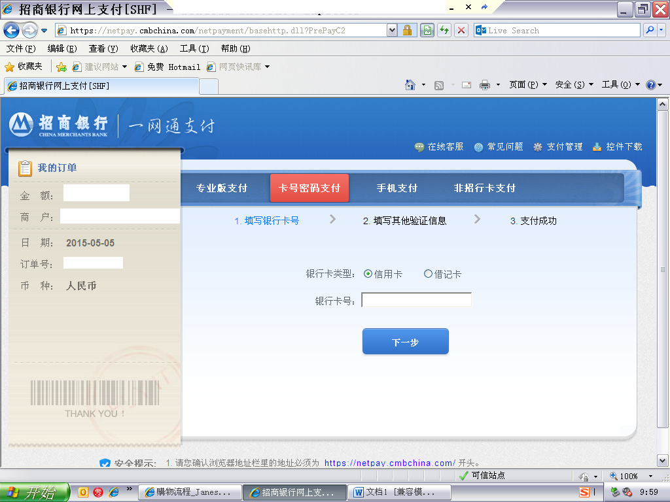The image size is (670, 502).
Task: Click the Live Search box
Action: (557, 30)
